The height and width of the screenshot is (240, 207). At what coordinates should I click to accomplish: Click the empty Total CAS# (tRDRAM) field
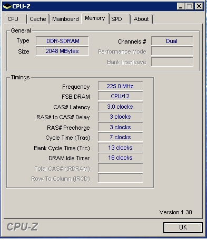(121, 168)
